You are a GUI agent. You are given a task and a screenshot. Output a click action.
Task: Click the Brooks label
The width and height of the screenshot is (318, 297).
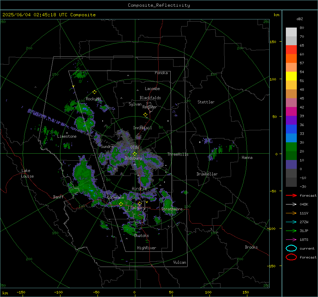251,247
